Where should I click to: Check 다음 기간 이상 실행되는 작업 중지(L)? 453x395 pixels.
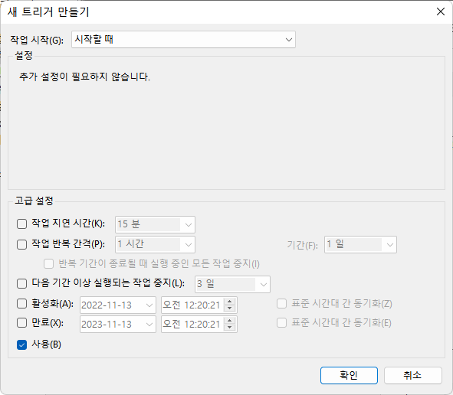coord(21,283)
